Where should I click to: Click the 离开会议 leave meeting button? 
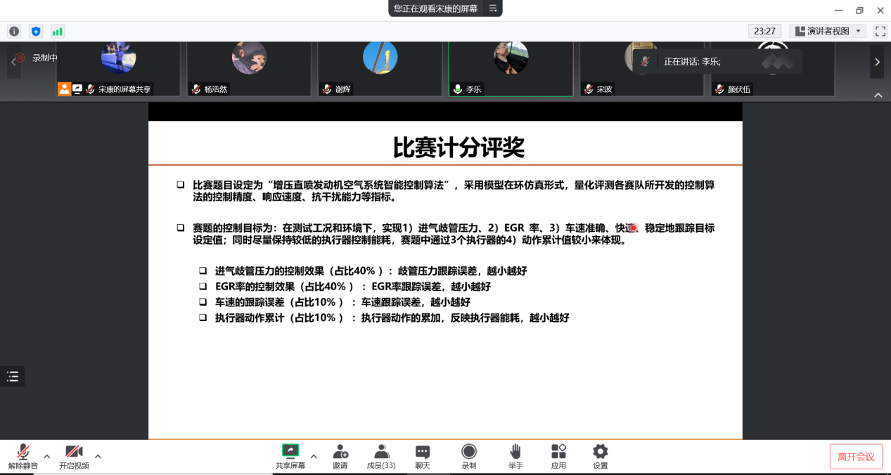[856, 456]
